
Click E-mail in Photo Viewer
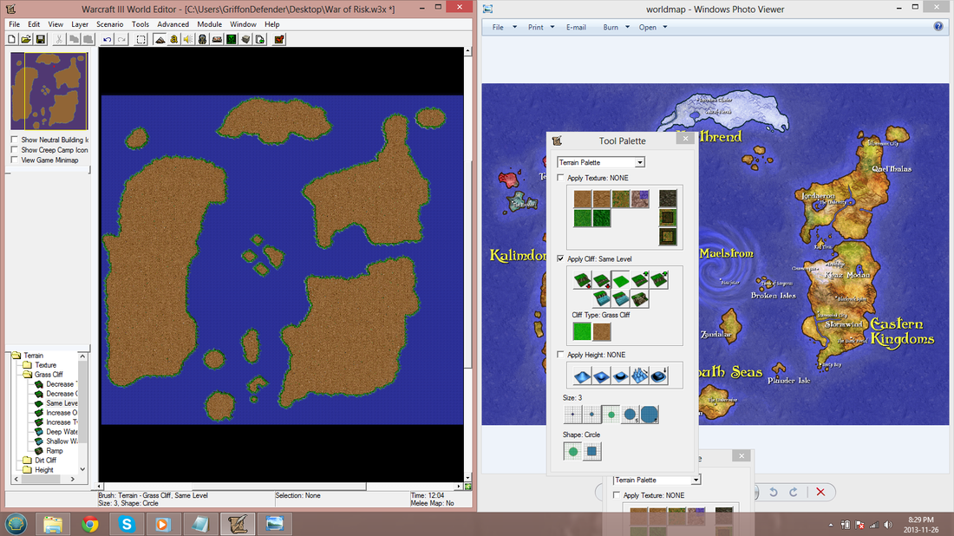(576, 28)
